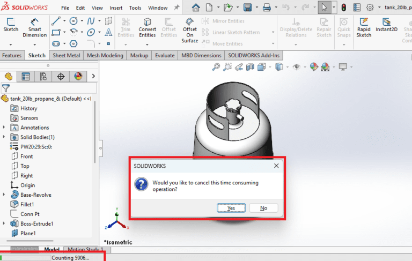
Task: Click Yes to cancel the operation
Action: click(231, 208)
